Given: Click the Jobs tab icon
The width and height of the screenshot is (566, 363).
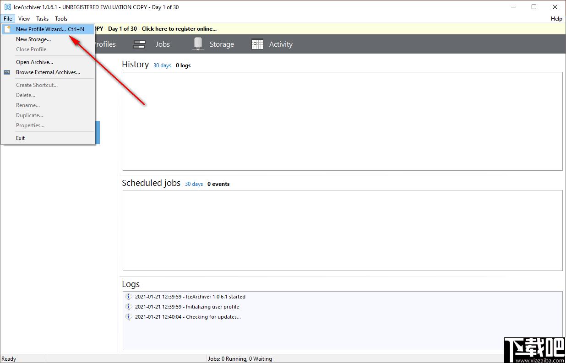Looking at the screenshot, I should pos(139,44).
